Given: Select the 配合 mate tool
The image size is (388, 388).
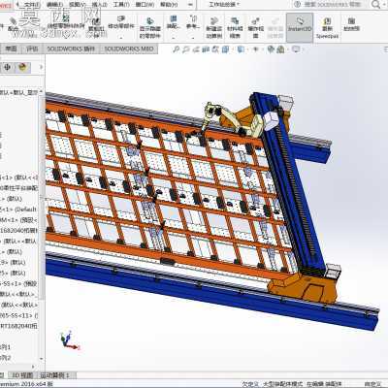Looking at the screenshot, I should click(13, 25).
